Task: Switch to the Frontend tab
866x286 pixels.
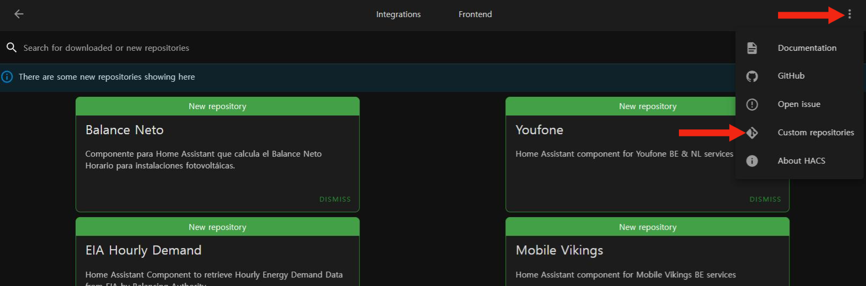Action: tap(475, 14)
